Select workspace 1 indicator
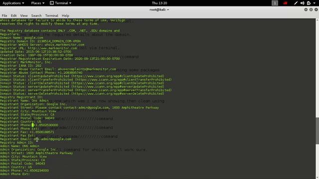319x179 pixels. point(275,3)
